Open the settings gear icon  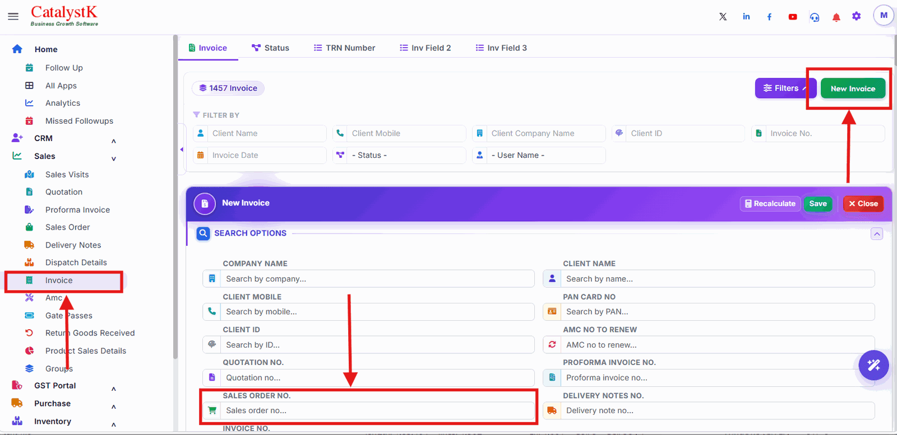(857, 16)
